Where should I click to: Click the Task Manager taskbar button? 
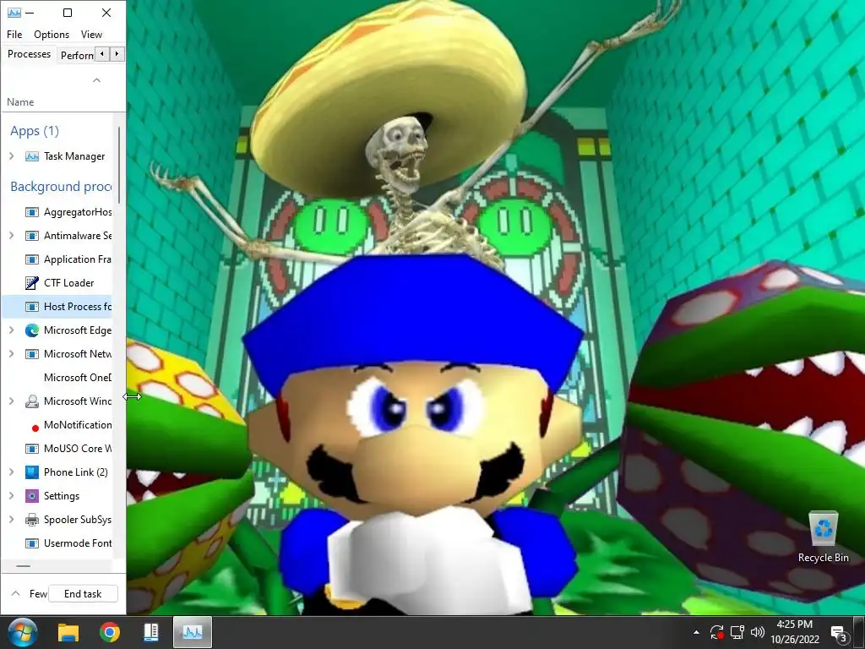pos(193,632)
